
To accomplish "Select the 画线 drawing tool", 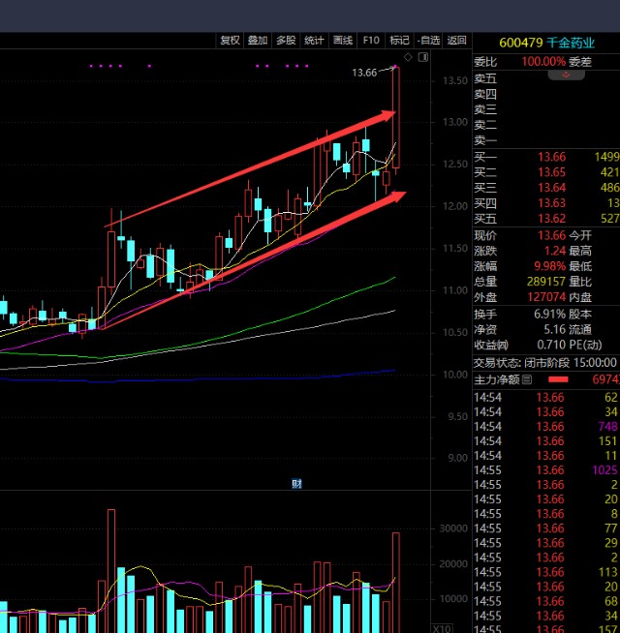I will 343,41.
